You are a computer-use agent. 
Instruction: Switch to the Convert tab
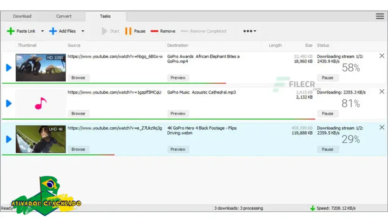pyautogui.click(x=64, y=16)
